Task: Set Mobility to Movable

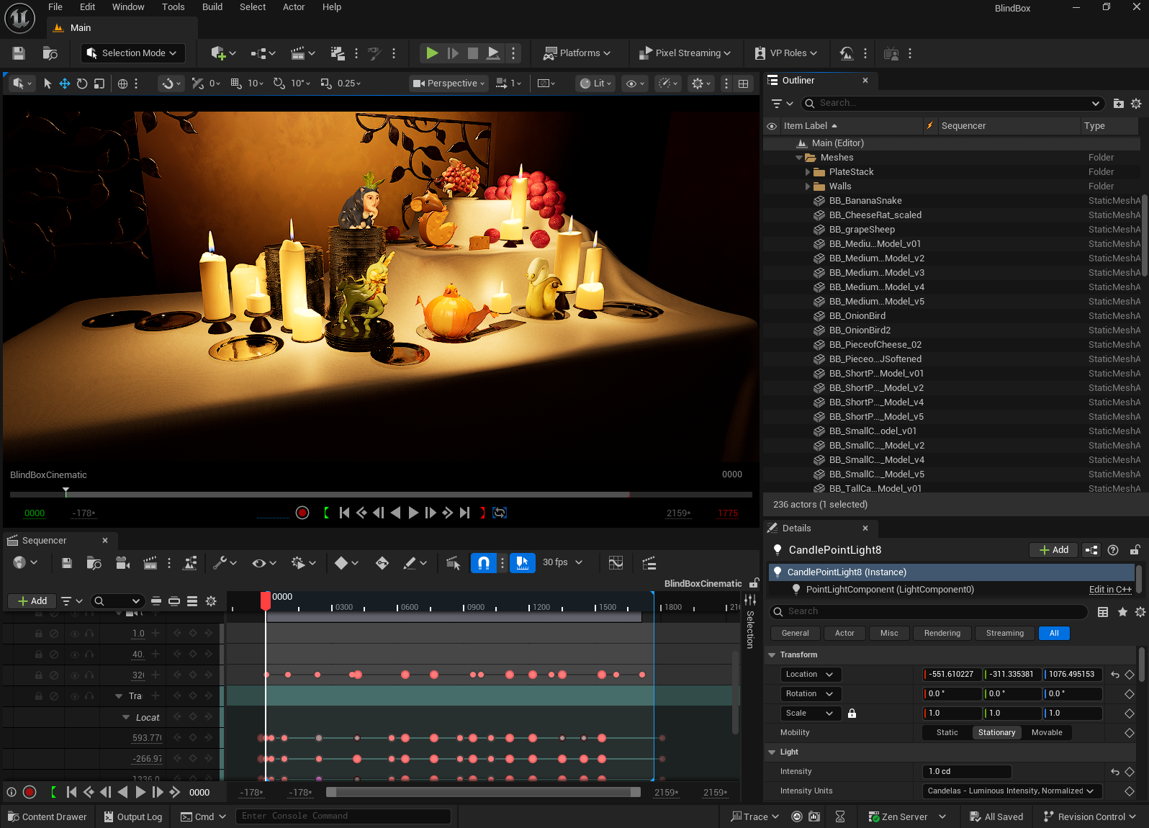Action: click(1047, 733)
